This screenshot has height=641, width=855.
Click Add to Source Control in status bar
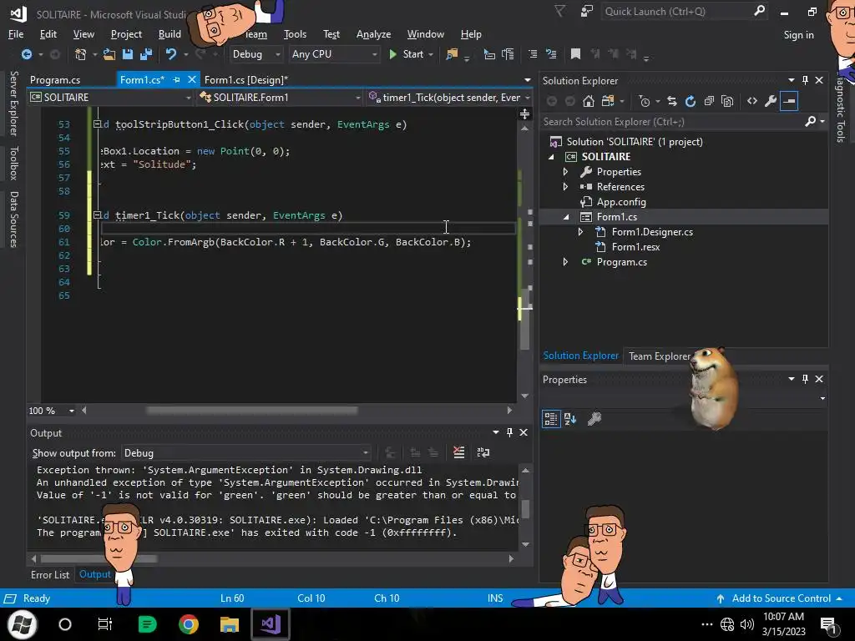click(x=781, y=598)
